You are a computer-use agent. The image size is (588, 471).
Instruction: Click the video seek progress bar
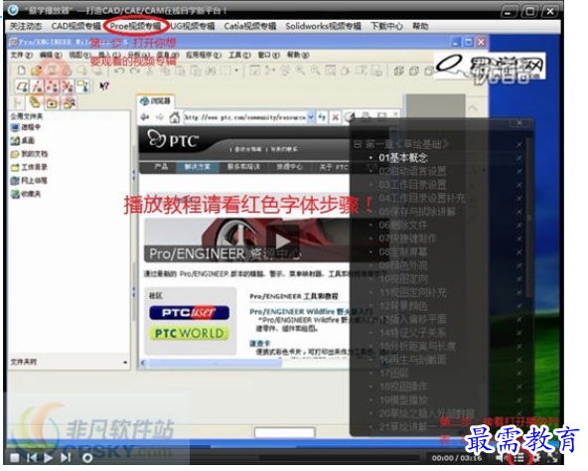306,458
